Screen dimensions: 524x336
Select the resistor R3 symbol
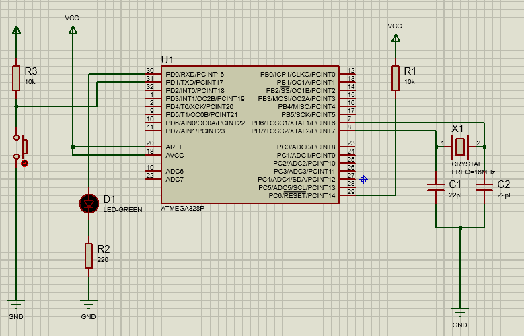[x=16, y=77]
